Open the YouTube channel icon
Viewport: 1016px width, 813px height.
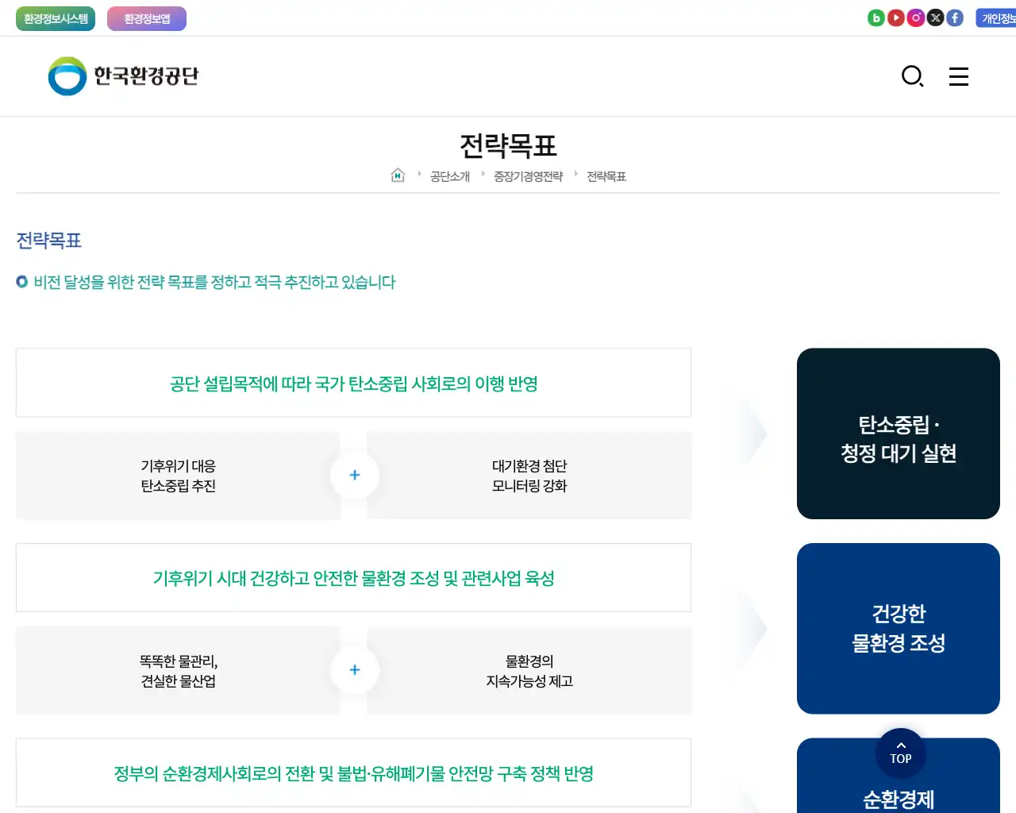tap(896, 17)
